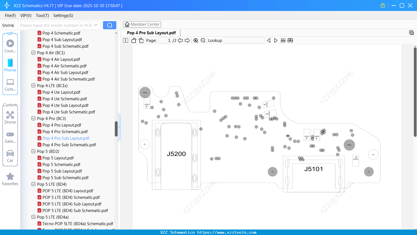Rotate the page clockwise
Screen dimensions: 417x235
(x=141, y=40)
